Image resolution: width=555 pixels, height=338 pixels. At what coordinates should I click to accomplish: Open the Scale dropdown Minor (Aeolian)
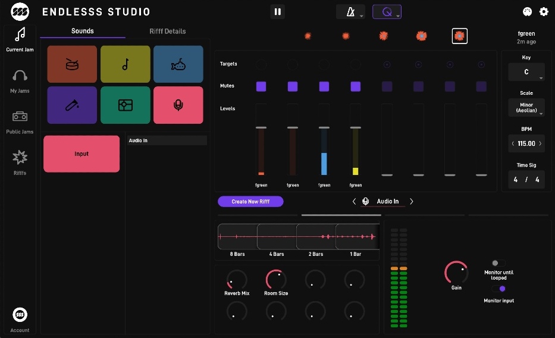pyautogui.click(x=526, y=108)
